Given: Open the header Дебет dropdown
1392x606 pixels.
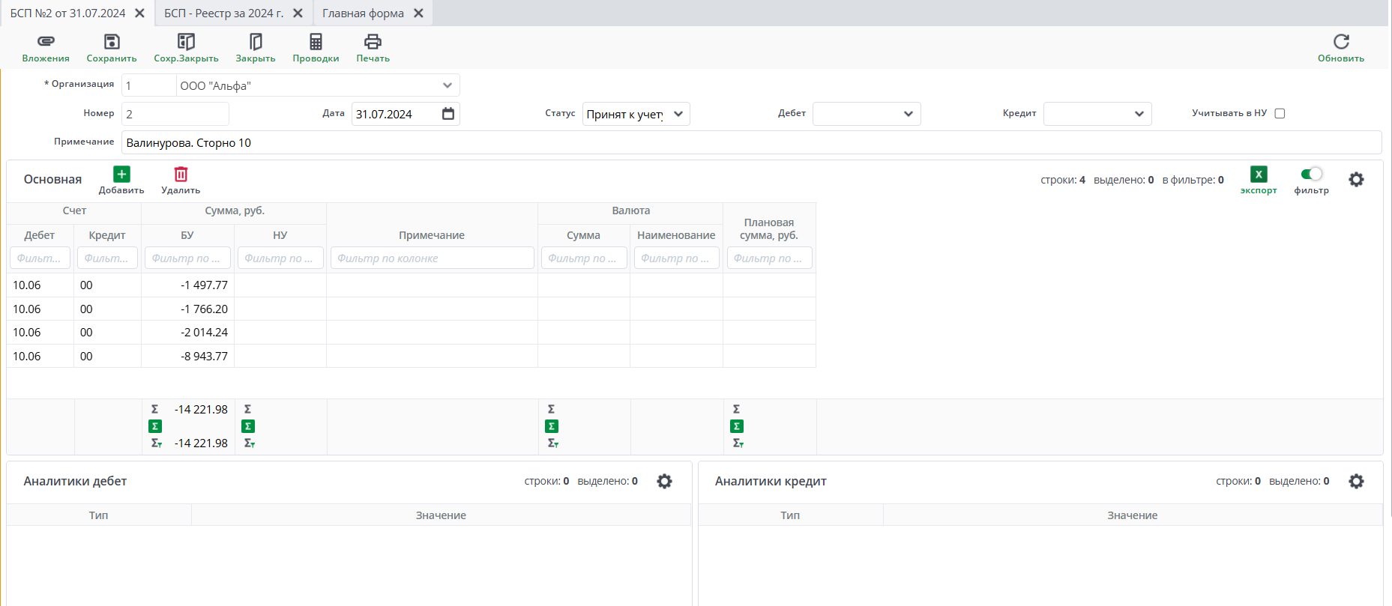Looking at the screenshot, I should pos(908,114).
